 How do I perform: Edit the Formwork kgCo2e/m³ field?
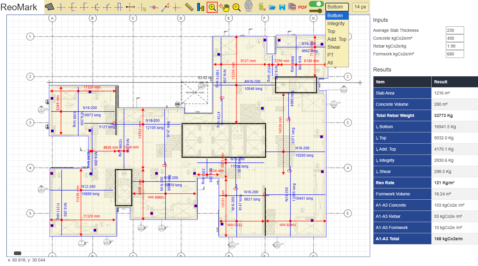(455, 54)
